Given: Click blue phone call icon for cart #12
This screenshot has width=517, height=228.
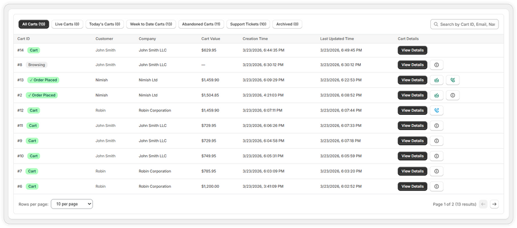Looking at the screenshot, I should pos(437,110).
